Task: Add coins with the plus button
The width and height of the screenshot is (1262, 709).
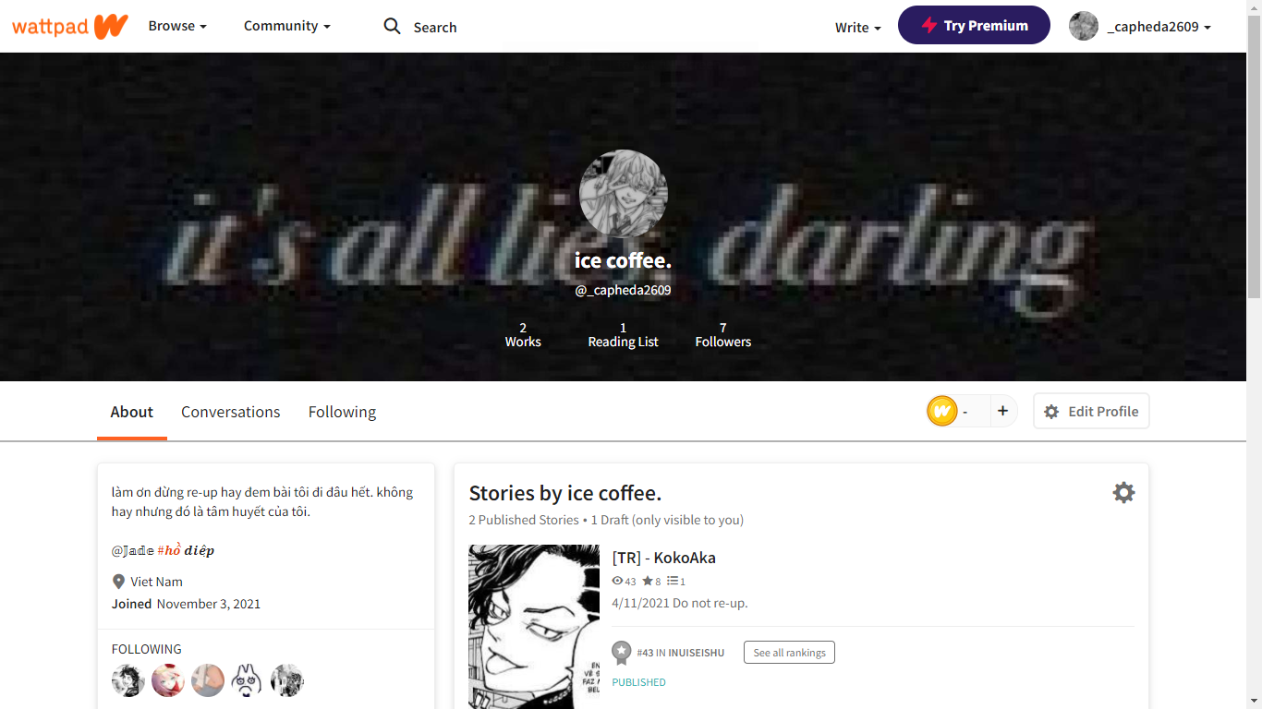Action: [x=1002, y=411]
